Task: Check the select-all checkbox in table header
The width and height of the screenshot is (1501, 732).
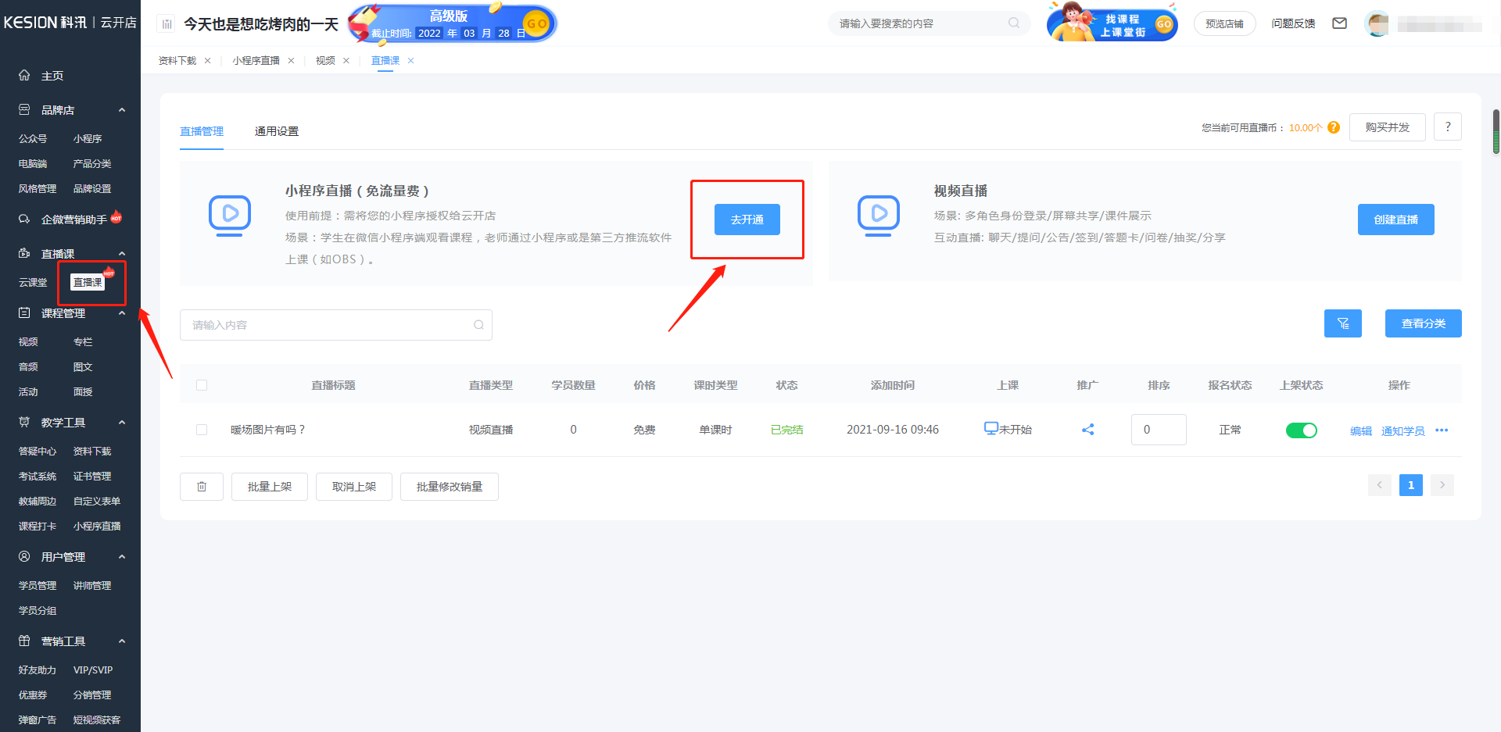Action: click(202, 385)
